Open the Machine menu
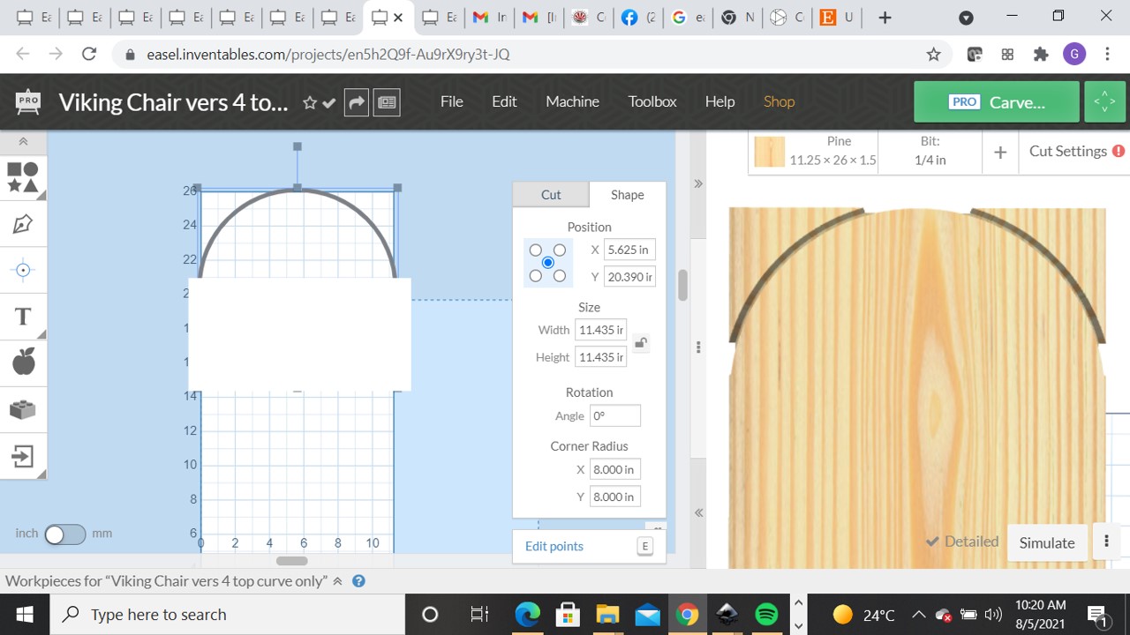 tap(572, 101)
